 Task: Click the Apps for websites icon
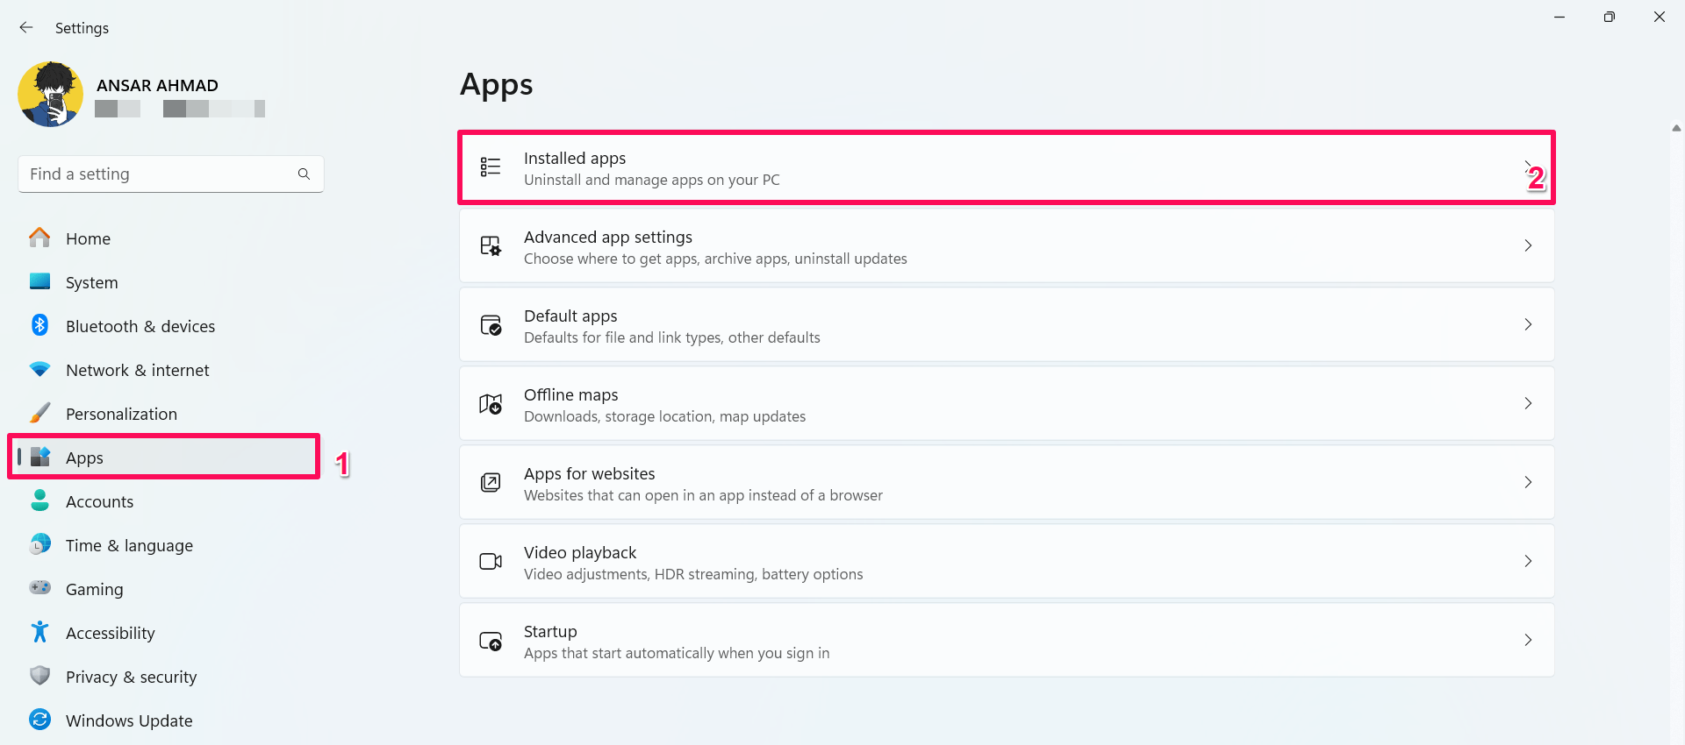coord(491,482)
